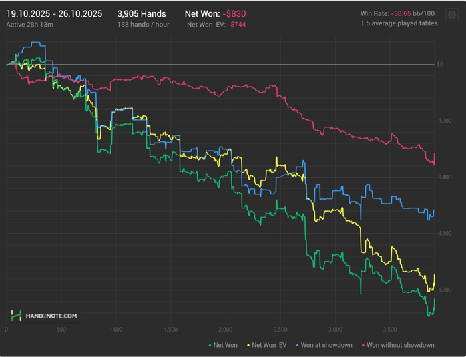Toggle the Won at showdown series
The image size is (466, 357).
328,345
